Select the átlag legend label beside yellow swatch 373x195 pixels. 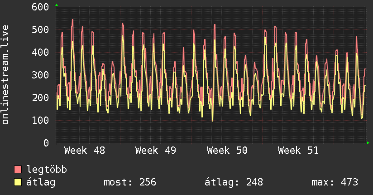pyautogui.click(x=41, y=182)
